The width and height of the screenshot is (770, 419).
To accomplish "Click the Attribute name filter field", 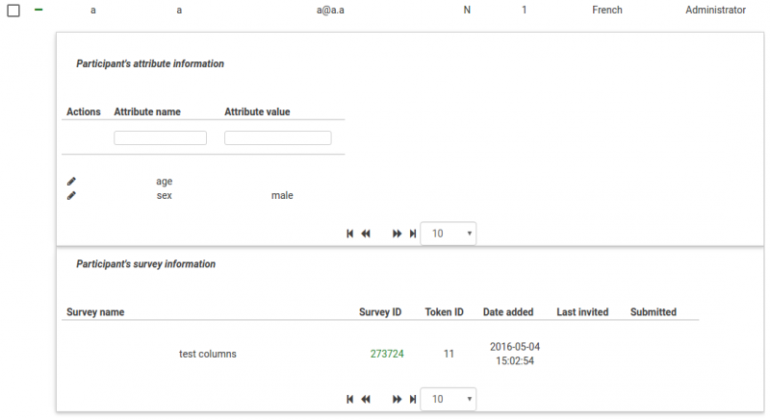I will 160,138.
